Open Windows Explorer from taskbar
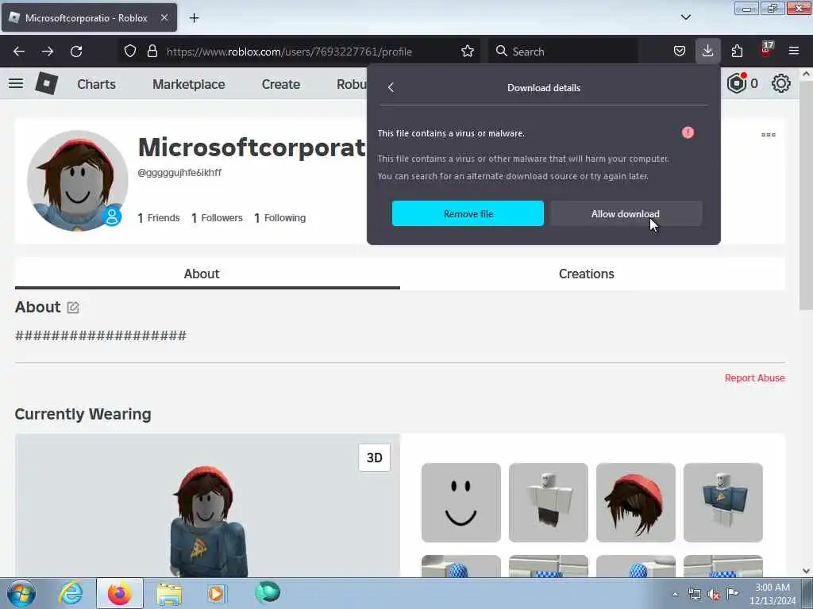 pos(169,593)
